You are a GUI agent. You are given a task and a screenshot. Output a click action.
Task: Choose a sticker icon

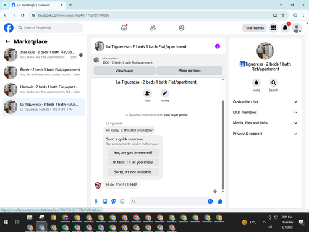114,201
